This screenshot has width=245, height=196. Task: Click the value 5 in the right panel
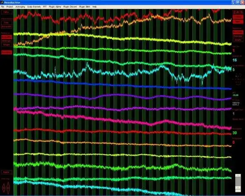(234, 69)
